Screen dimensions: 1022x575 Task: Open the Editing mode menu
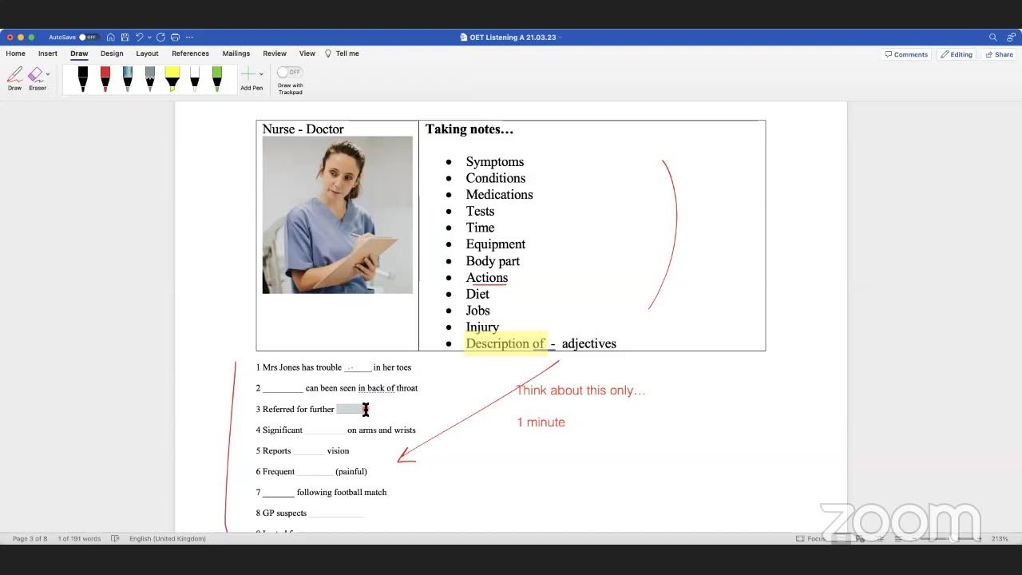[957, 54]
